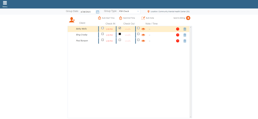Expand the Group Type PSR Check dropdown

coord(129,12)
